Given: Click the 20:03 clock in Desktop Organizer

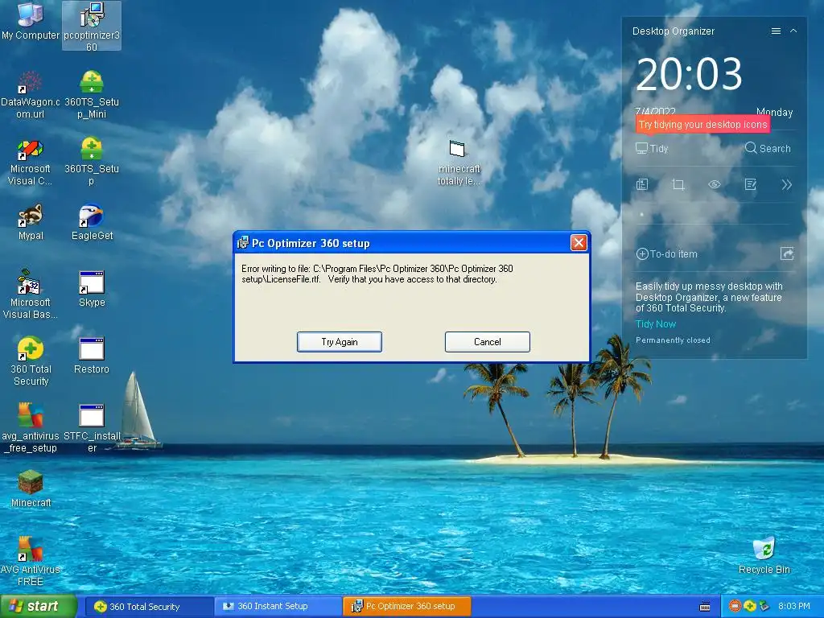Looking at the screenshot, I should [689, 74].
